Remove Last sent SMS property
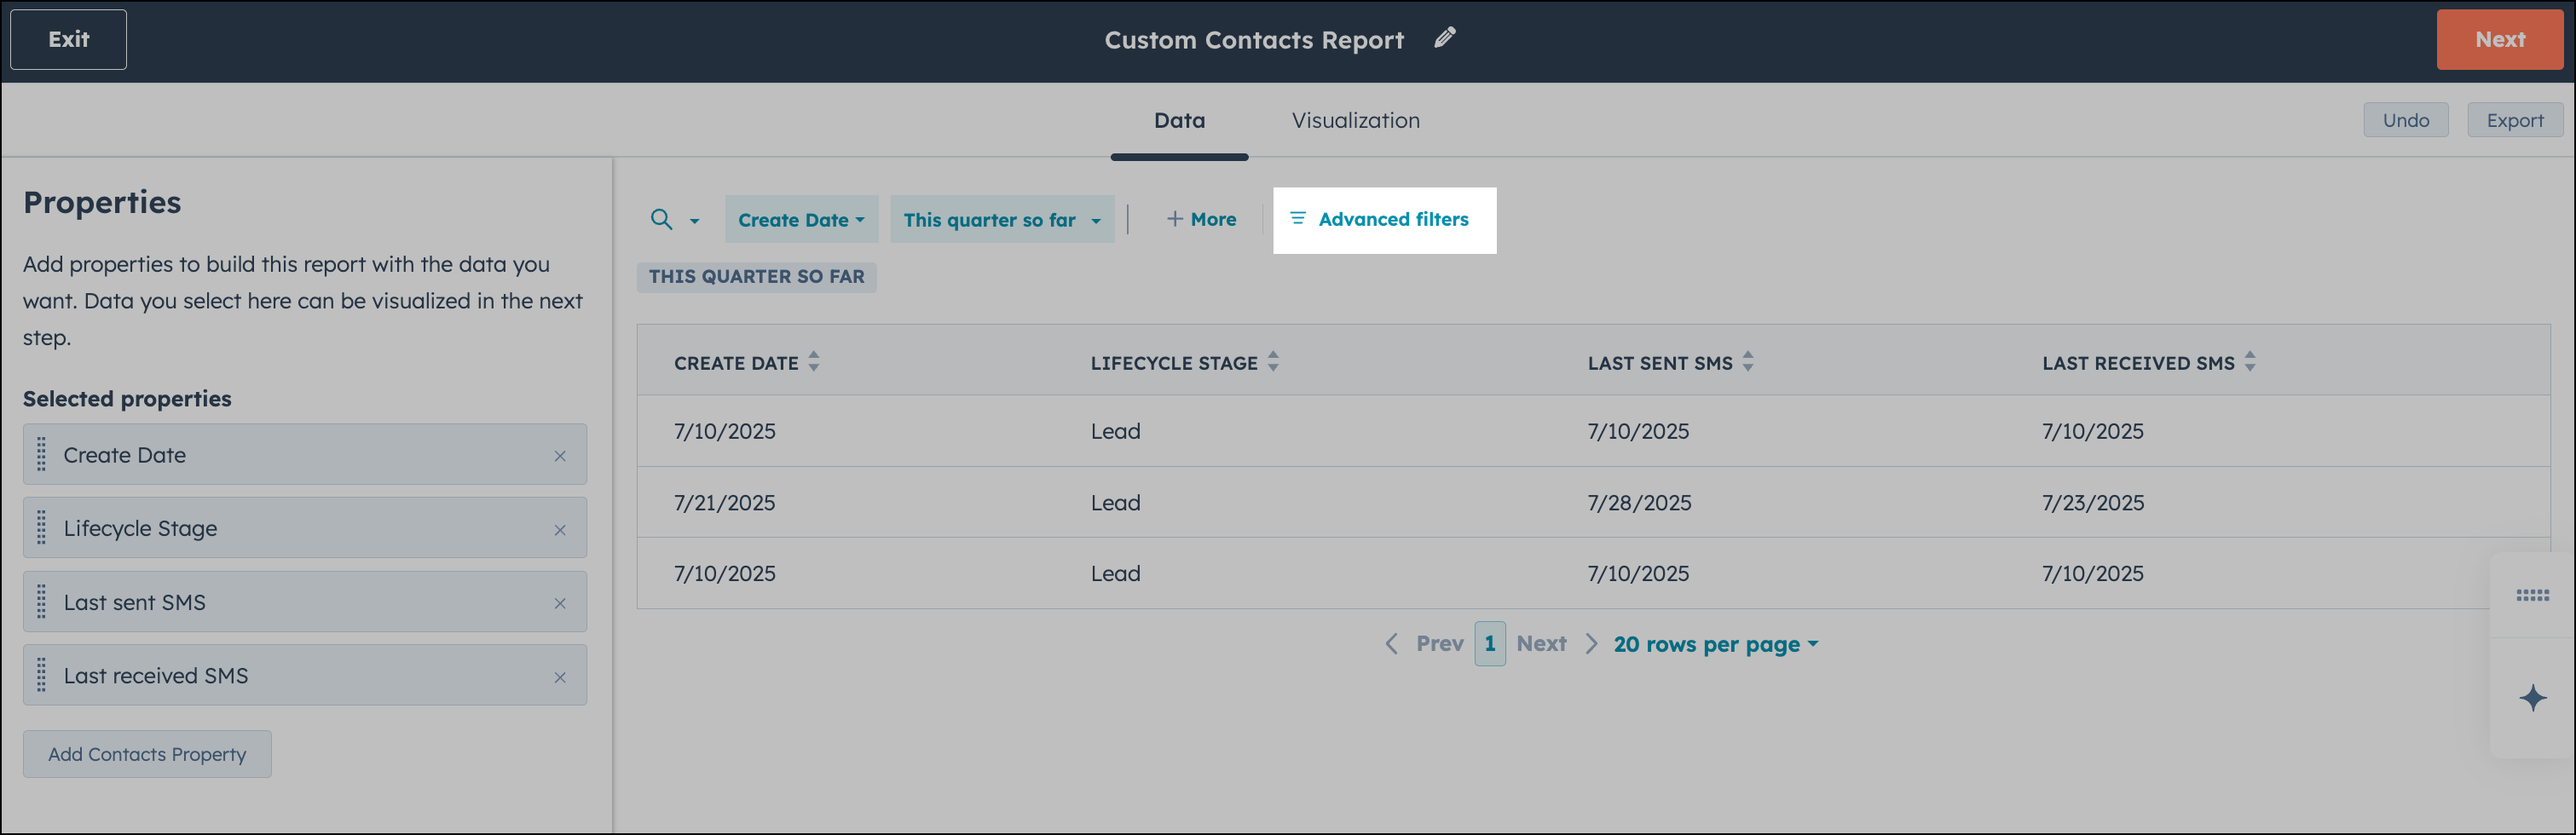 560,603
